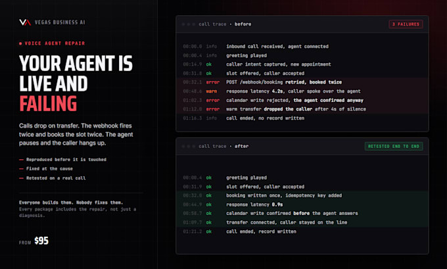
Task: Select the Voice Agent Repair label
Action: (x=55, y=43)
